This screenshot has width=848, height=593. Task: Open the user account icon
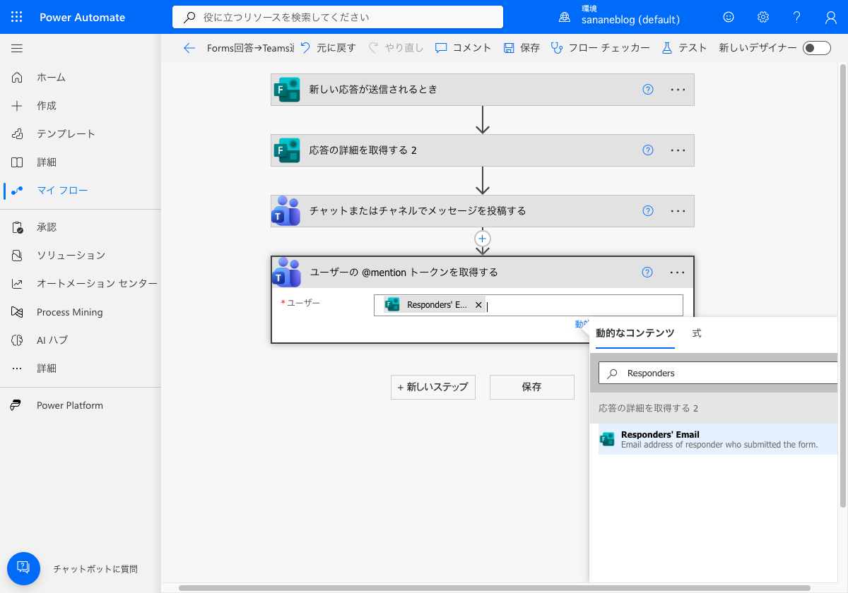(x=831, y=17)
